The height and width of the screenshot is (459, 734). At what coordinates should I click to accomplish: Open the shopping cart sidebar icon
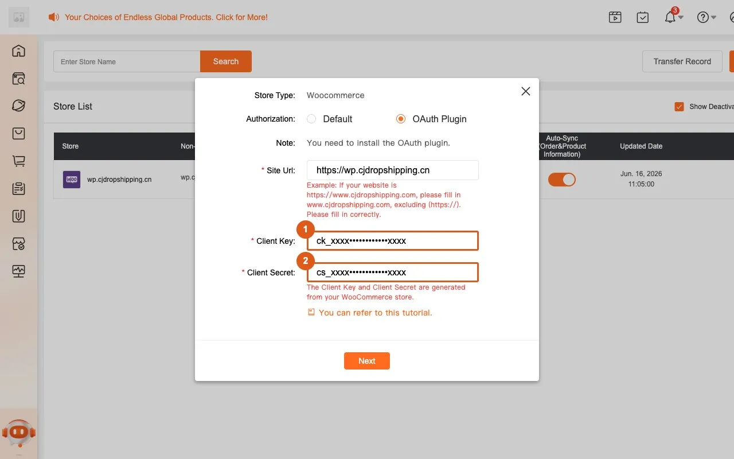18,161
